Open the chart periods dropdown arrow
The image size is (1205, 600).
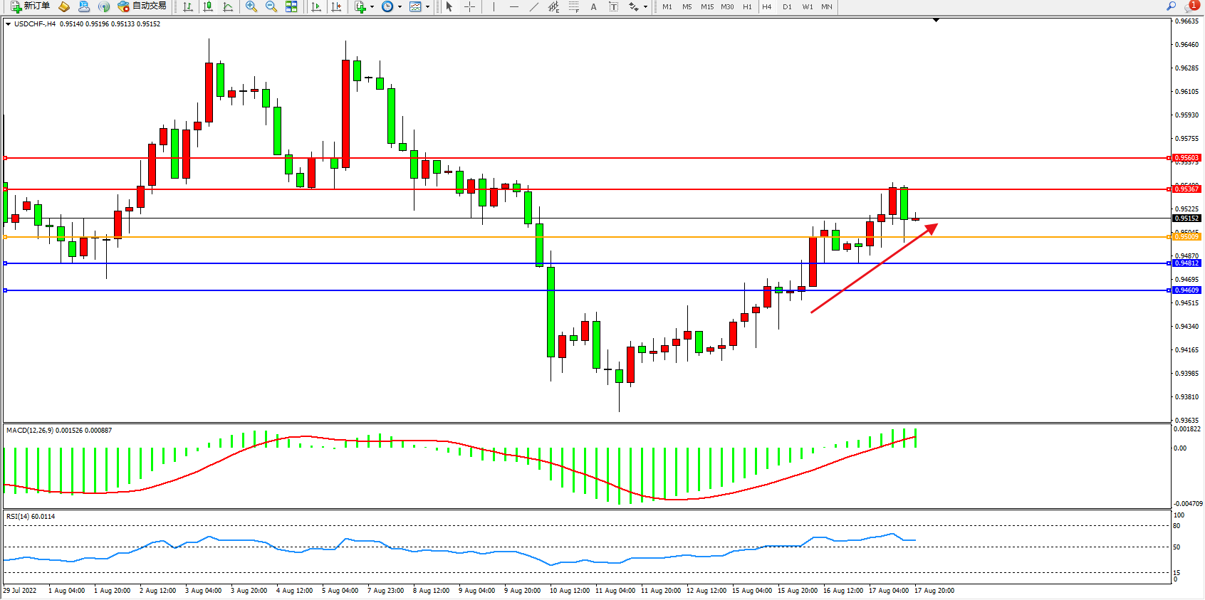pos(400,6)
